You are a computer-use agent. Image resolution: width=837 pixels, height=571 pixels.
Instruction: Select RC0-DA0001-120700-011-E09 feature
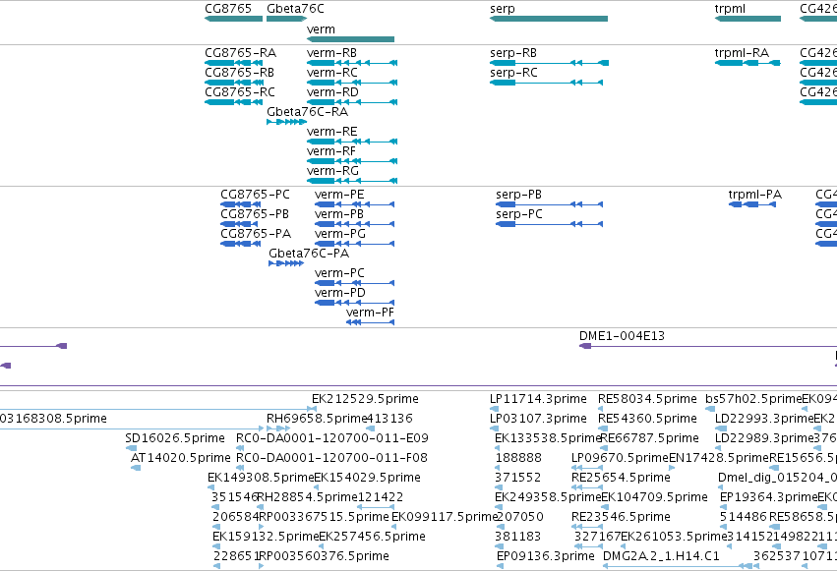(x=241, y=448)
